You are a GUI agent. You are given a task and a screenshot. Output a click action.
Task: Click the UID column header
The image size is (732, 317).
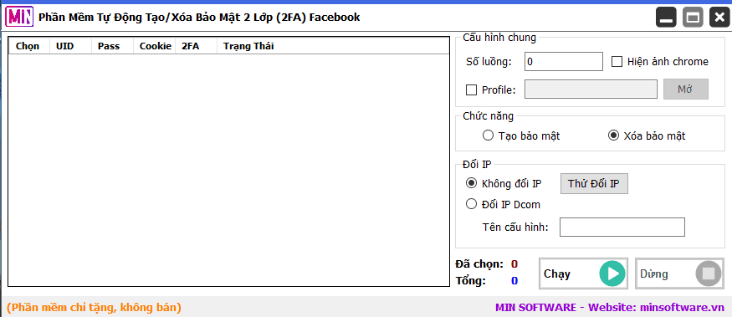click(70, 46)
